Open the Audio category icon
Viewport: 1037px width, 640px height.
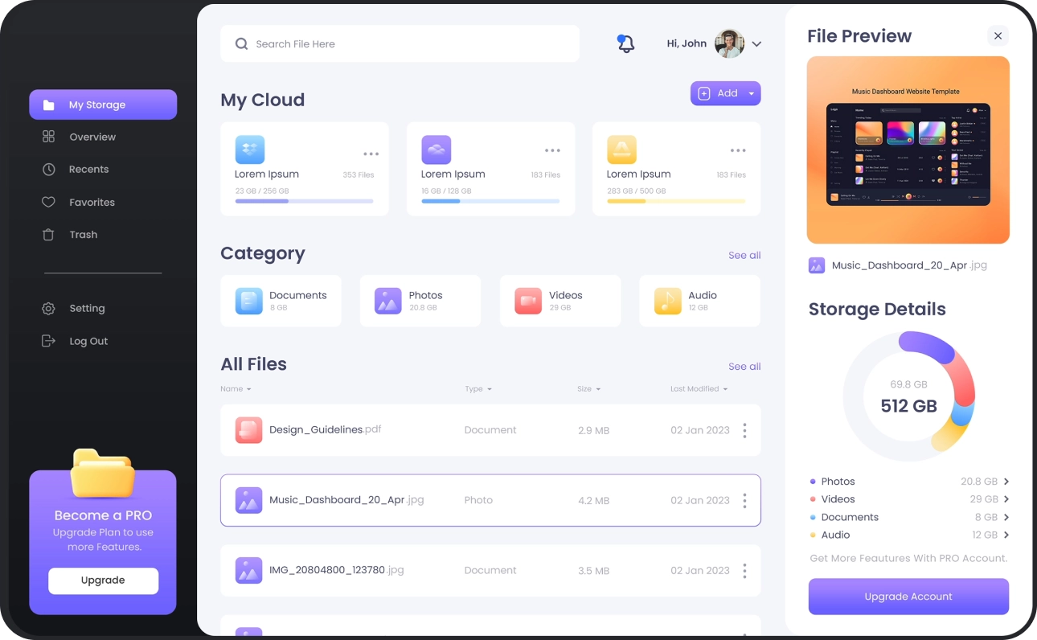point(667,302)
